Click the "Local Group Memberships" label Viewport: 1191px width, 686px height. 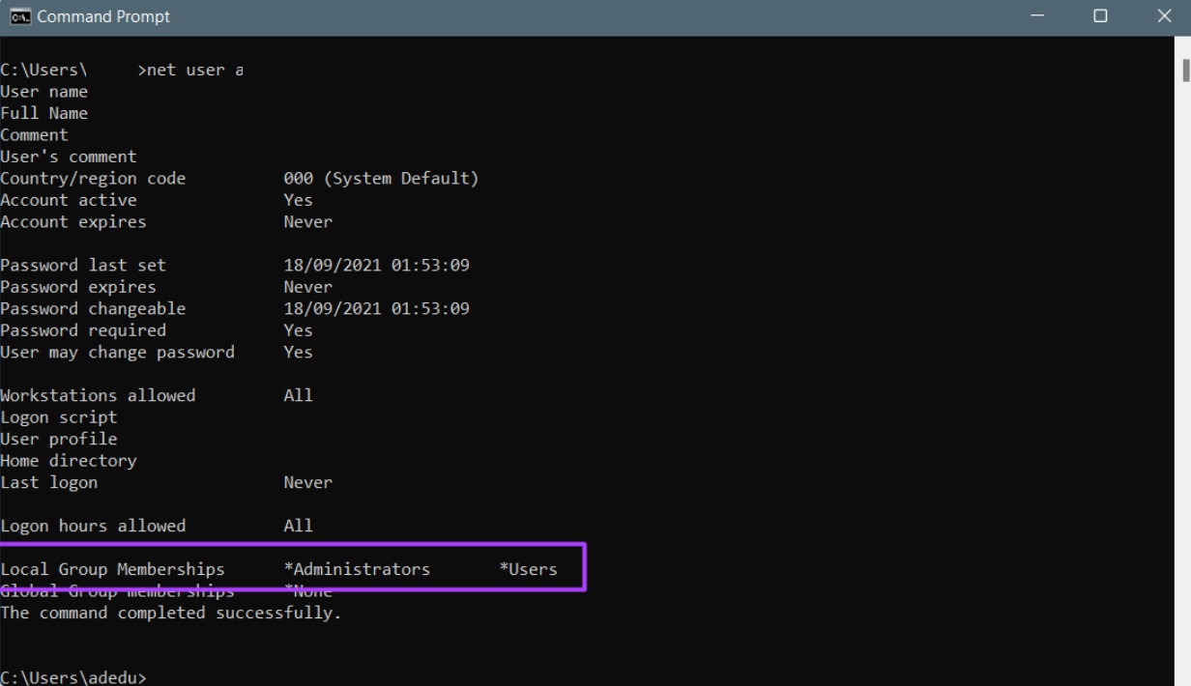pos(112,569)
